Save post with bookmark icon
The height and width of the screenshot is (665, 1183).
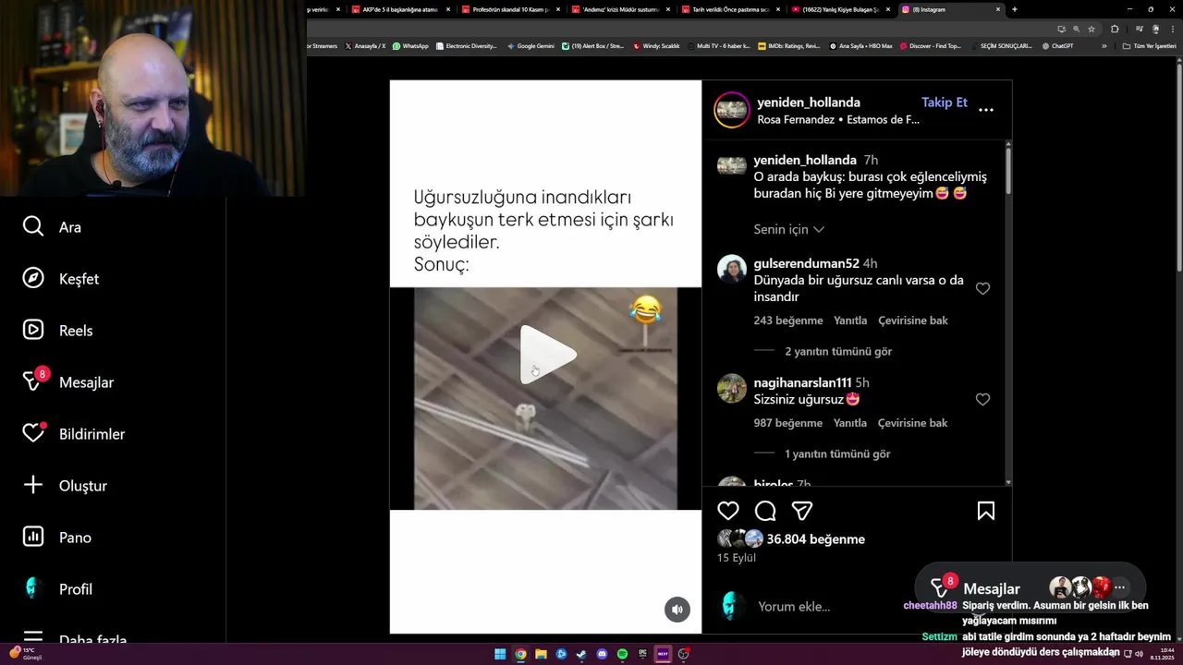(x=986, y=511)
